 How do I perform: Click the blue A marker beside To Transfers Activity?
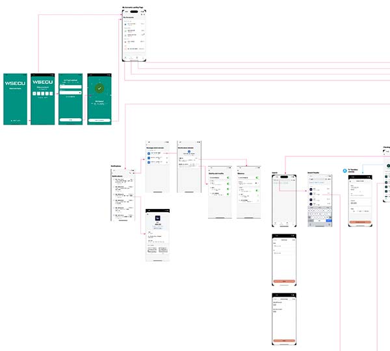(x=345, y=171)
